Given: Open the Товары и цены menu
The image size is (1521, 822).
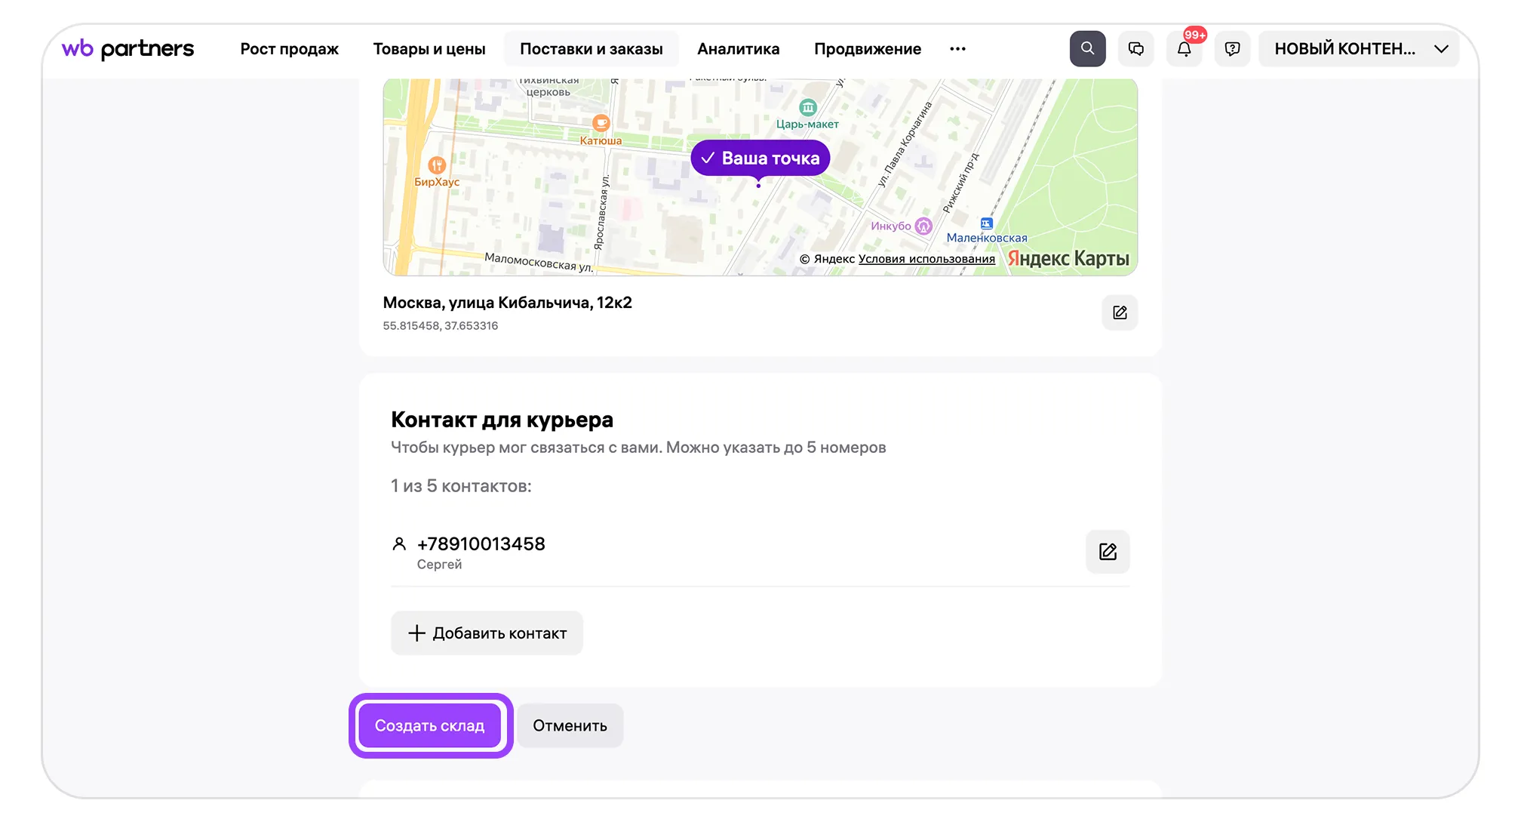Looking at the screenshot, I should [x=429, y=49].
